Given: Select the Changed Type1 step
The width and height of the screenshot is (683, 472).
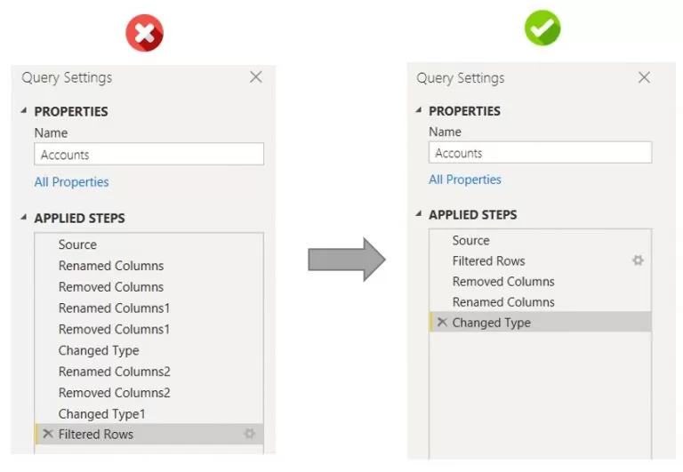Looking at the screenshot, I should [101, 413].
